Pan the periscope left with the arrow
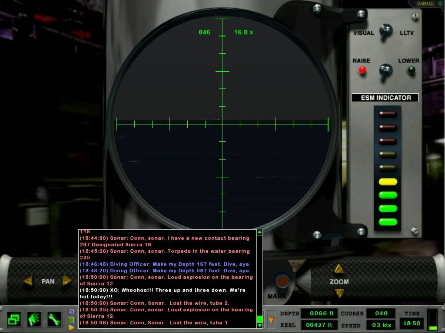This screenshot has height=333, width=445. tap(28, 281)
